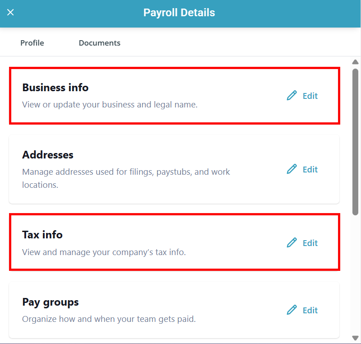Select the Edit label for Tax info

310,243
